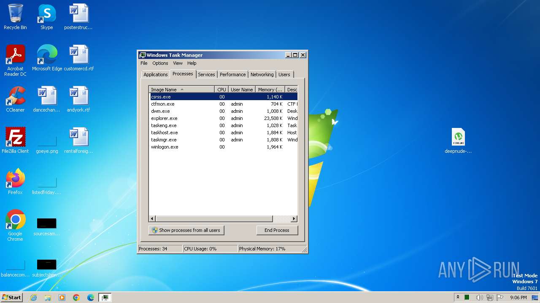Select the explorer.exe process row

(223, 118)
